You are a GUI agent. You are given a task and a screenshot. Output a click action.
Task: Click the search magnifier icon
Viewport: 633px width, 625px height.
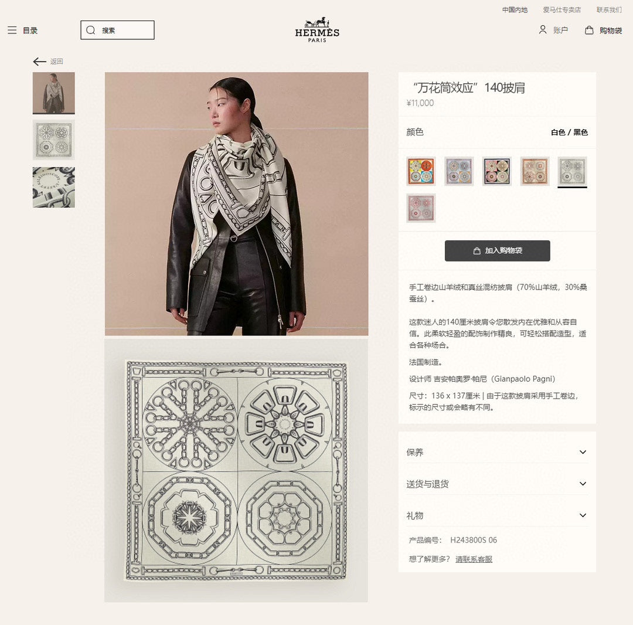(91, 30)
